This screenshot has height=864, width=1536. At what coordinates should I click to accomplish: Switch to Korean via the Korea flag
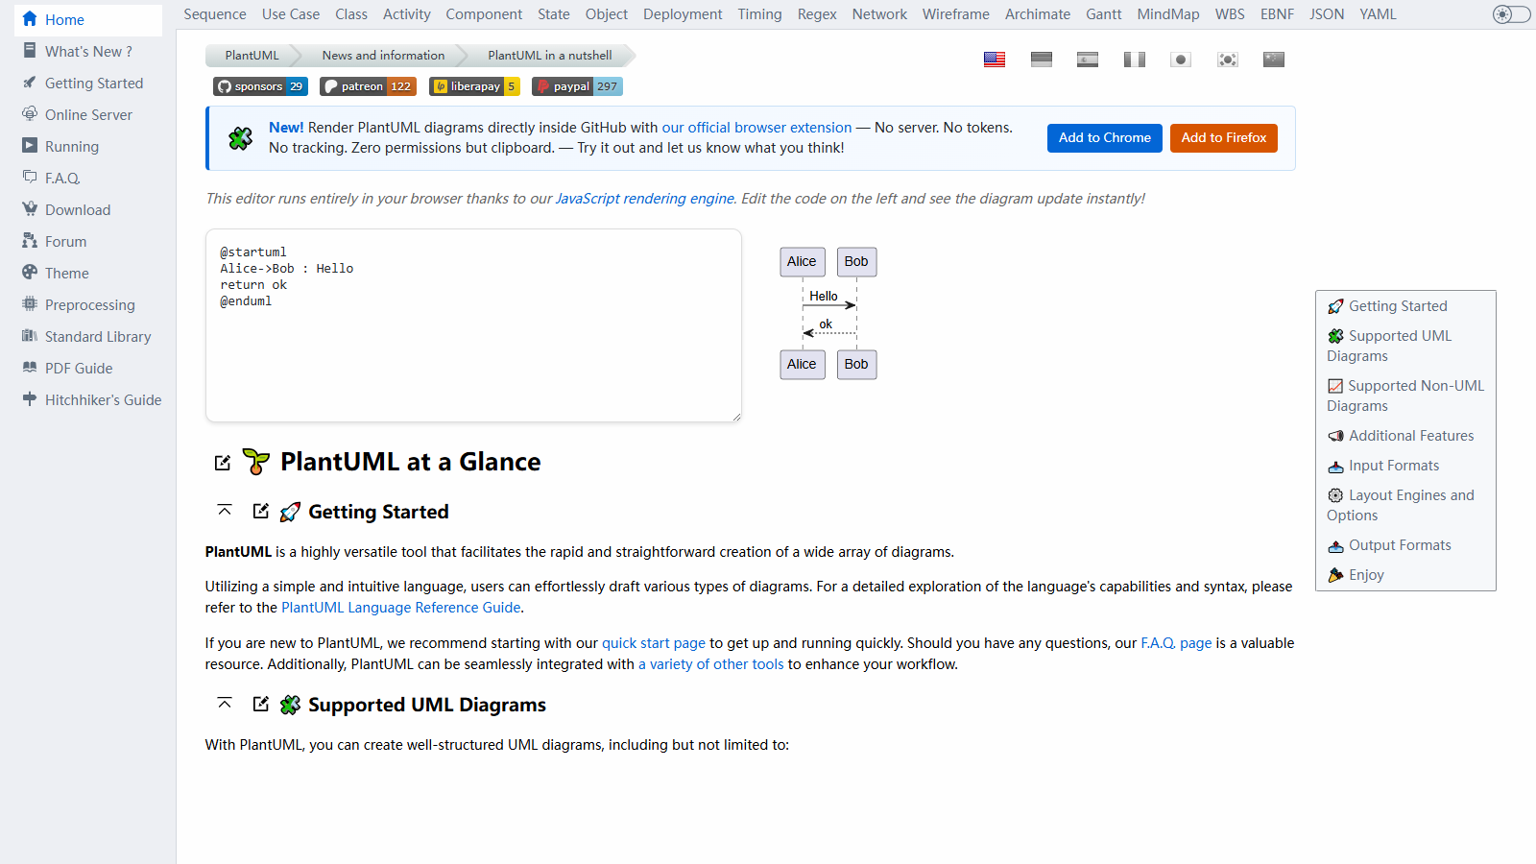pos(1228,60)
